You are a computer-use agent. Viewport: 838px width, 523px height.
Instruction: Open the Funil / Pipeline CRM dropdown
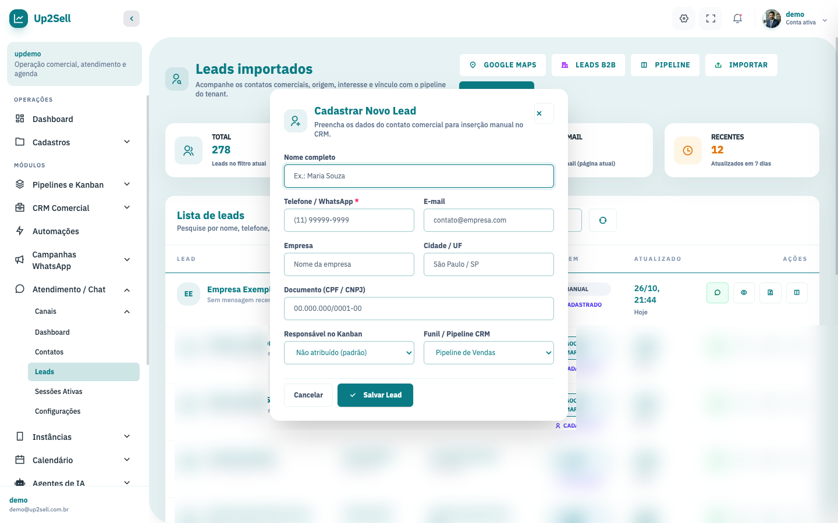tap(489, 353)
